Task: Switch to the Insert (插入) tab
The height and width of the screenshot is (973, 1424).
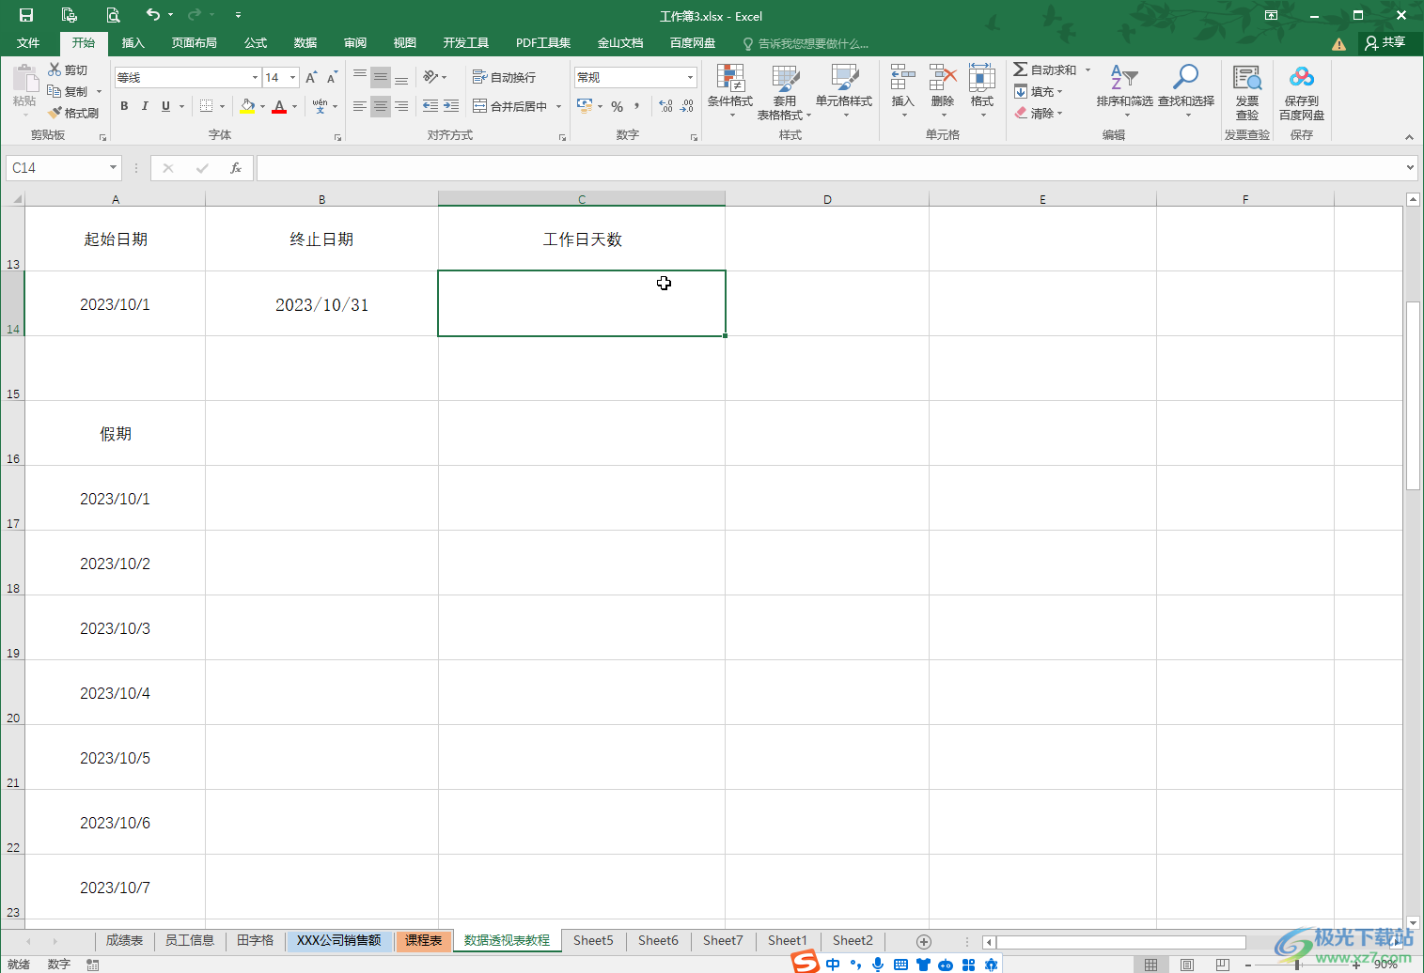Action: pos(133,43)
